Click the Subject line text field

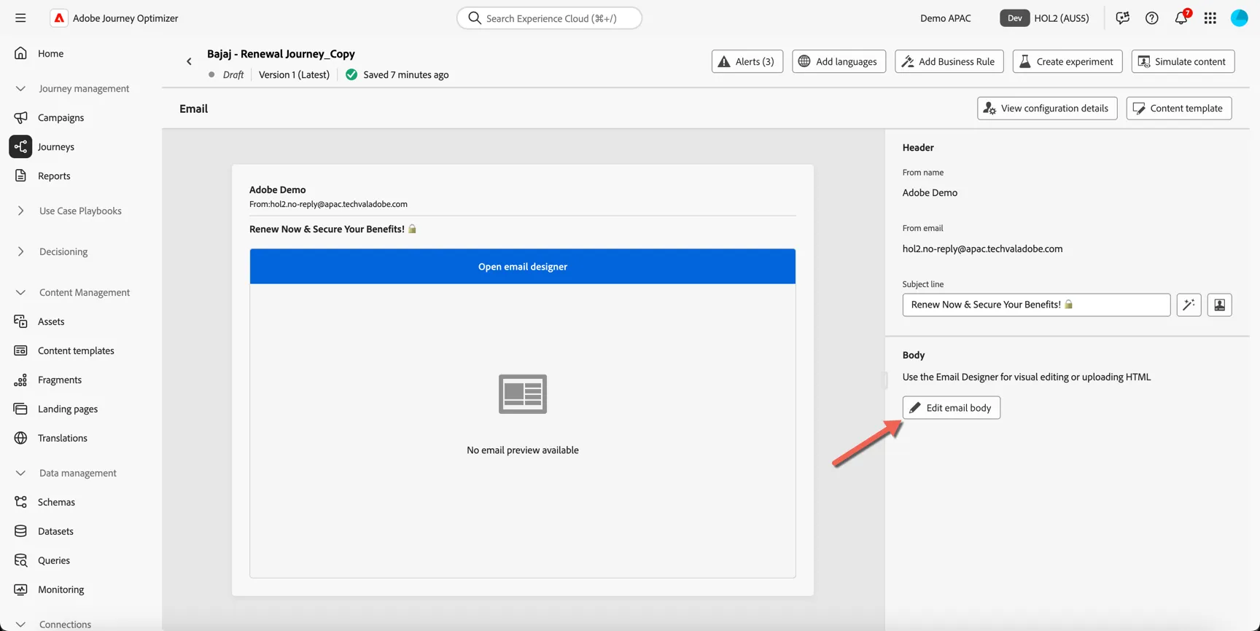[1036, 305]
